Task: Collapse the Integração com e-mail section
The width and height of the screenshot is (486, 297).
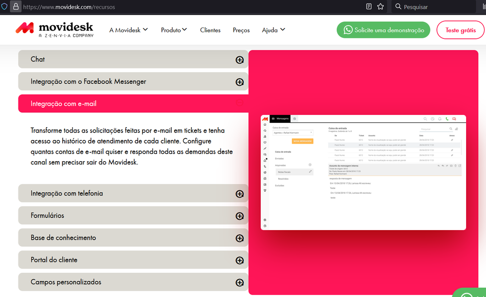Action: pyautogui.click(x=239, y=103)
